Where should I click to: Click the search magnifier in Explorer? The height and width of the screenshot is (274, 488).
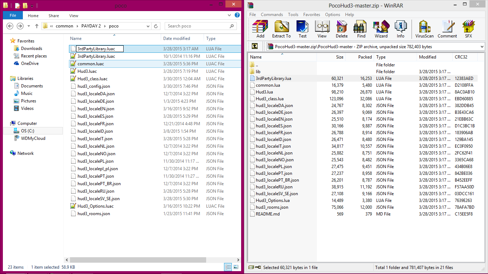[232, 26]
